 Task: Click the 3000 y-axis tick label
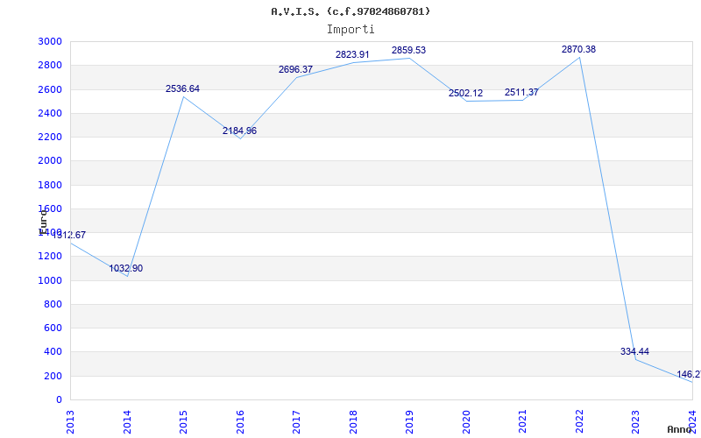[x=50, y=41]
